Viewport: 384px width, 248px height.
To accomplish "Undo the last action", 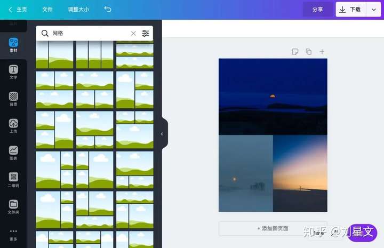I will 108,9.
